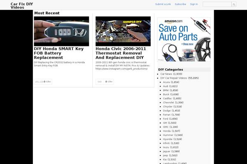Open the Subscribe link
The width and height of the screenshot is (247, 164).
[180, 4]
